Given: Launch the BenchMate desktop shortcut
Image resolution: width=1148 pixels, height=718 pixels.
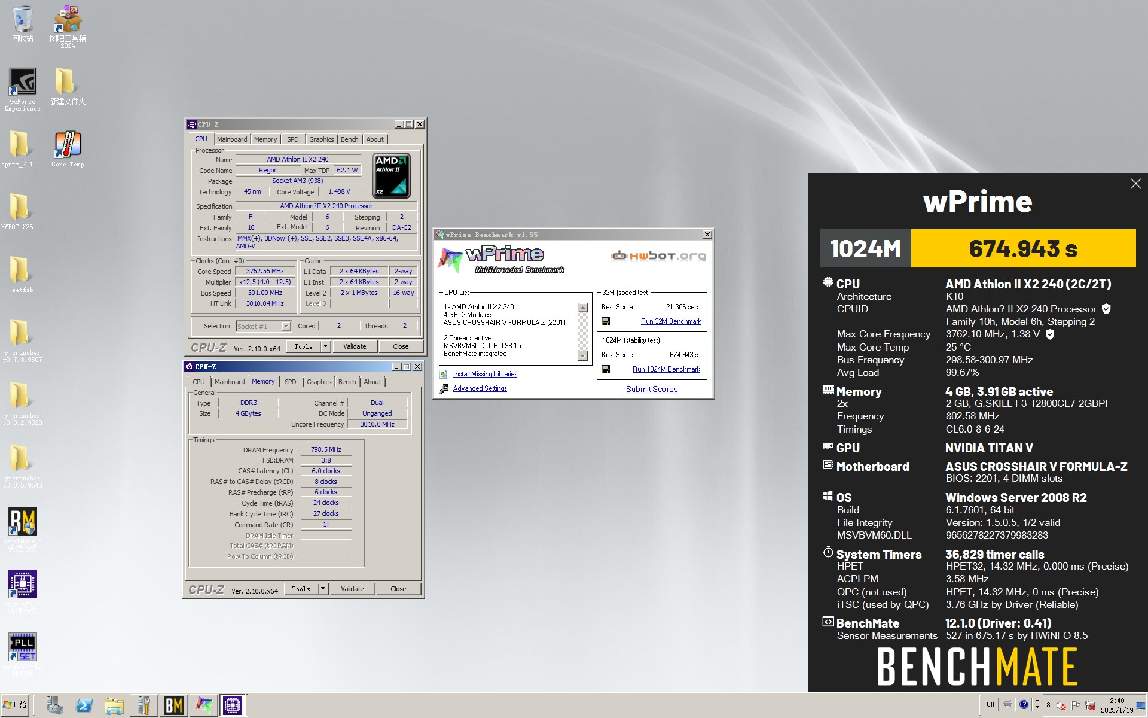Looking at the screenshot, I should click(x=23, y=529).
